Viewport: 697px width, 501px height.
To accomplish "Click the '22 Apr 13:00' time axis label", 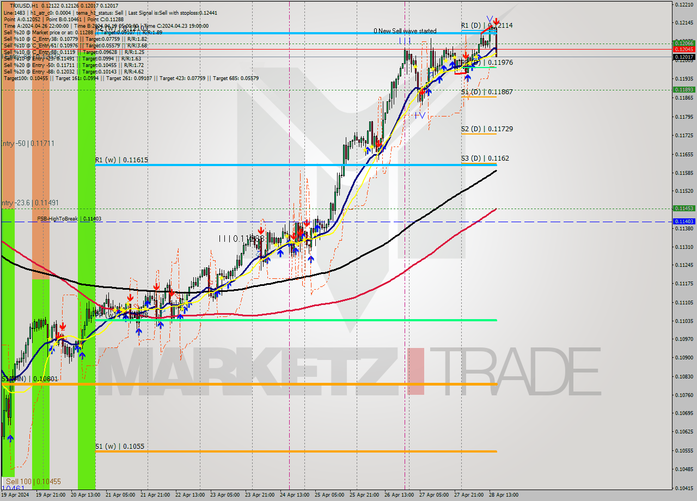I will coord(189,495).
